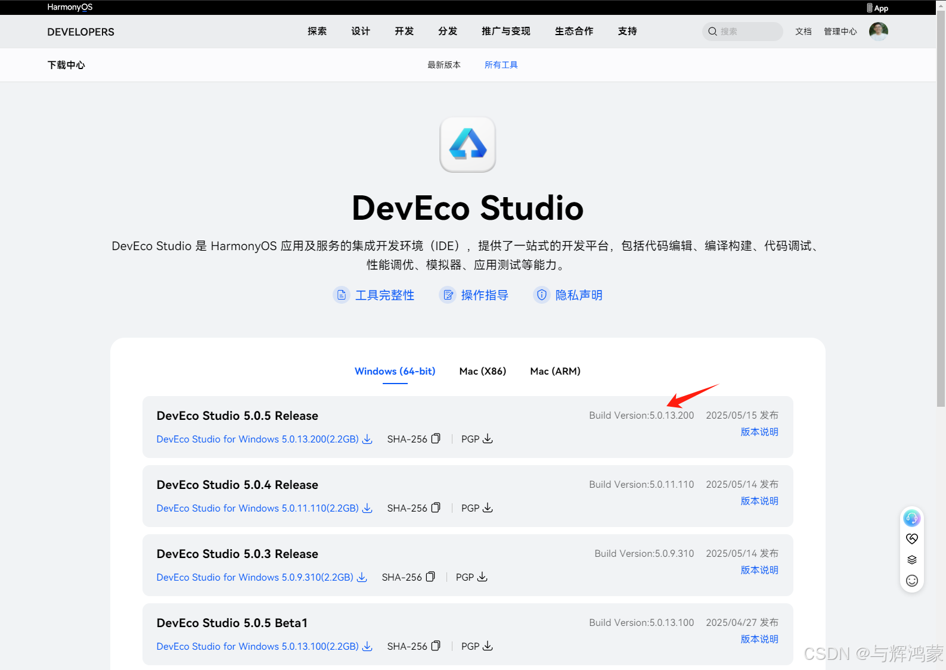The image size is (946, 670).
Task: Download DevEco Studio for Windows 5.0.13.100
Action: [x=258, y=646]
